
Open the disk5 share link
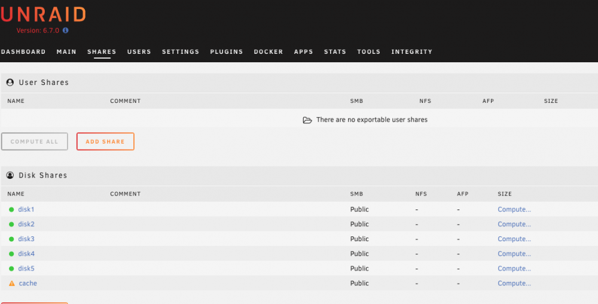(26, 269)
